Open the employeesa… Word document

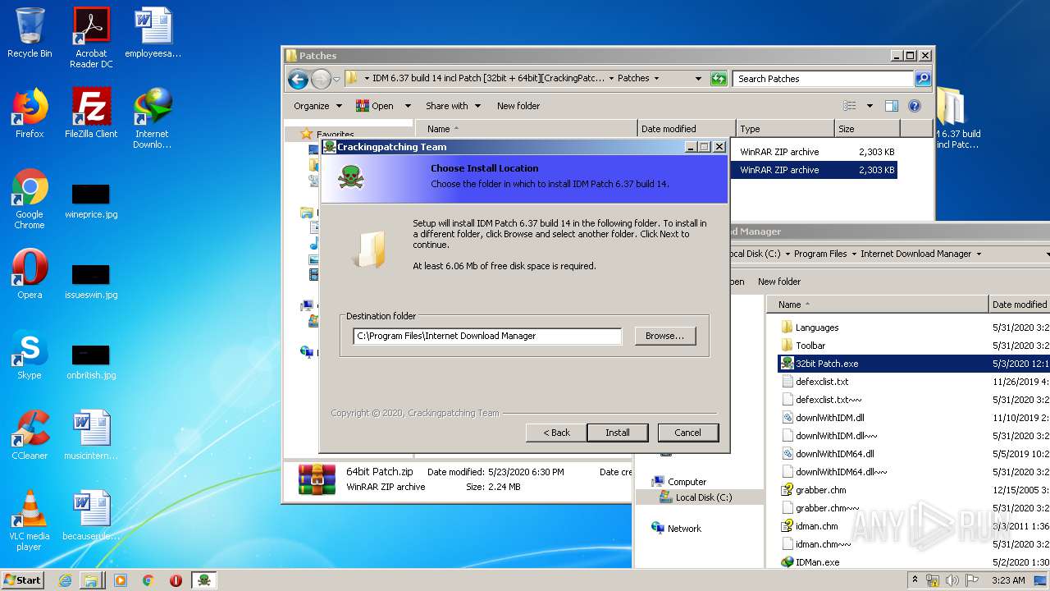(x=153, y=33)
